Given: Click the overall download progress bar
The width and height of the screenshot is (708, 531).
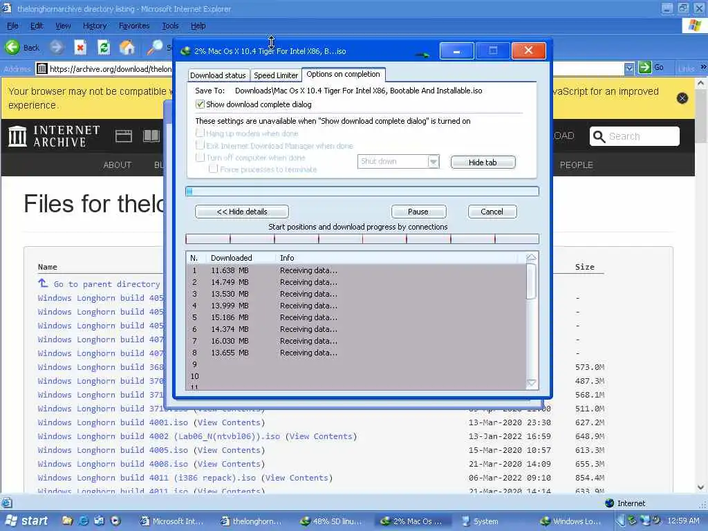Looking at the screenshot, I should (362, 191).
